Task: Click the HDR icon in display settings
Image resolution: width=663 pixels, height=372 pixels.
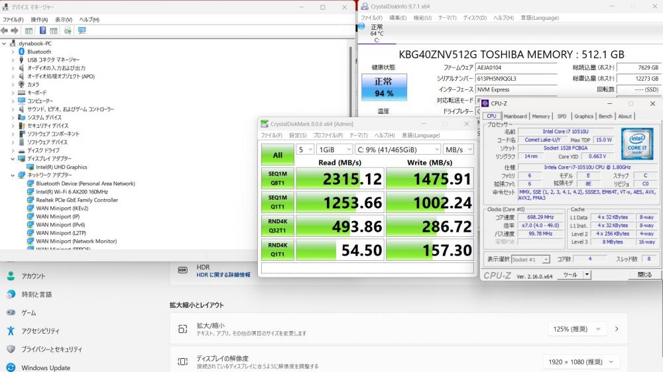Action: [x=183, y=270]
